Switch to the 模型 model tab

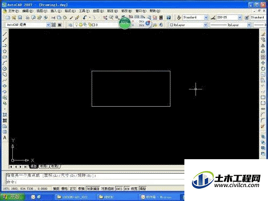(x=33, y=166)
